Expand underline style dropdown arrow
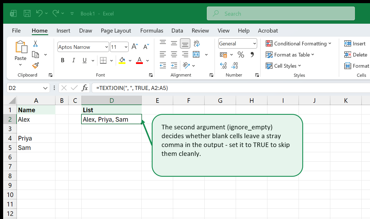Viewport: 370px width, 219px height. [93, 61]
